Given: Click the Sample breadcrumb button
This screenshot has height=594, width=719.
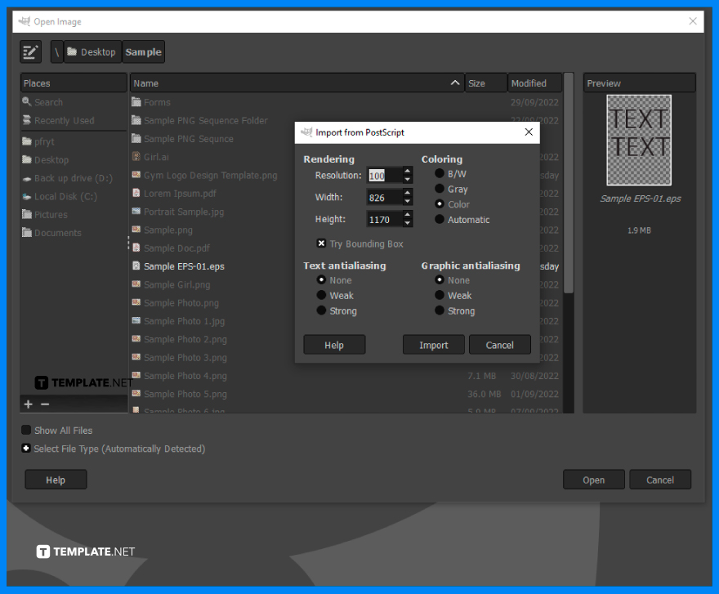Looking at the screenshot, I should click(143, 51).
